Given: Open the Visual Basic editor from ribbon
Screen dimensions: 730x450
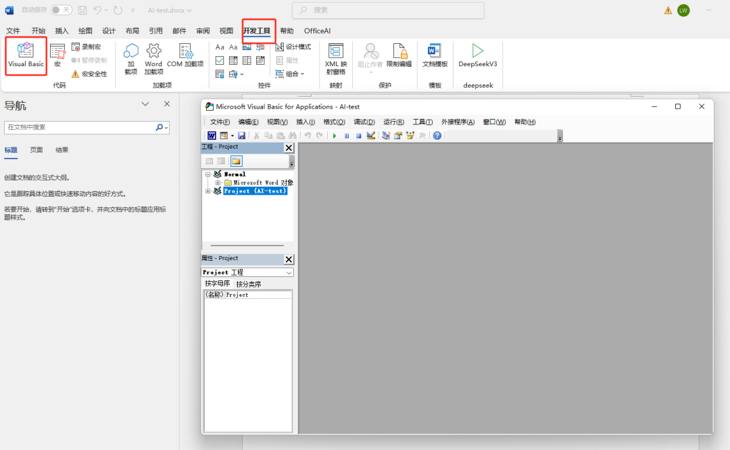Looking at the screenshot, I should pos(26,55).
